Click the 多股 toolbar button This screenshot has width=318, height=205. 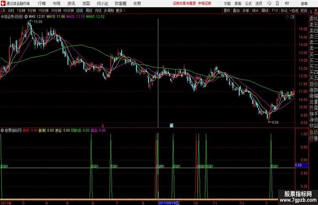[x=246, y=11]
